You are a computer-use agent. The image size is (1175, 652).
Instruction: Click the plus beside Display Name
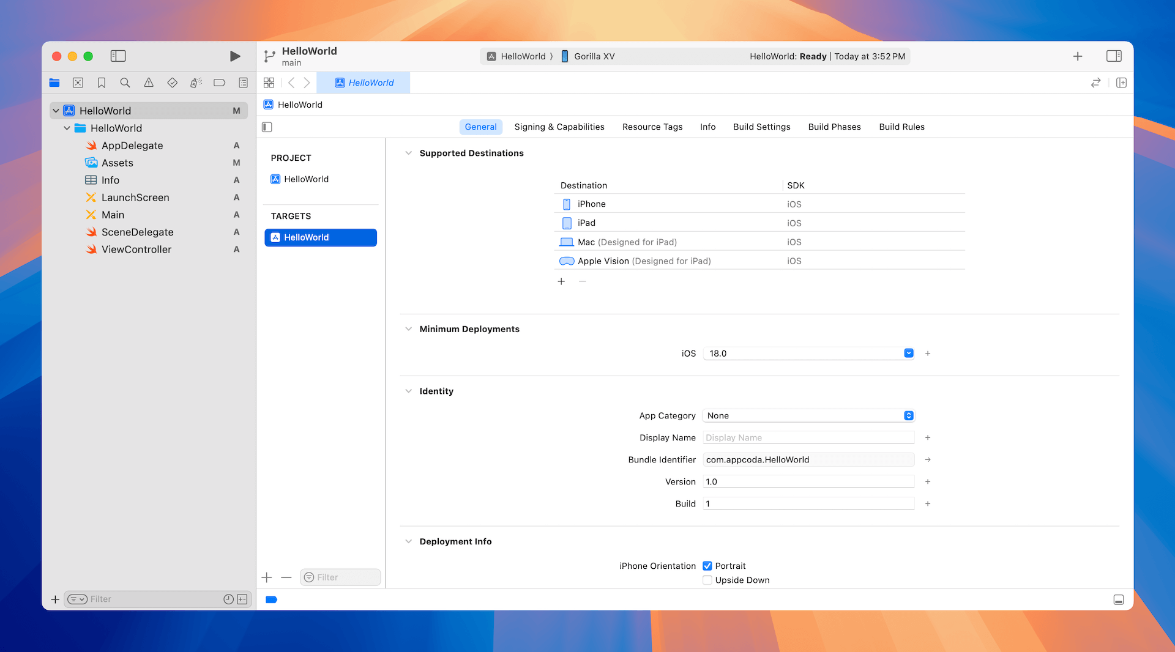click(928, 438)
